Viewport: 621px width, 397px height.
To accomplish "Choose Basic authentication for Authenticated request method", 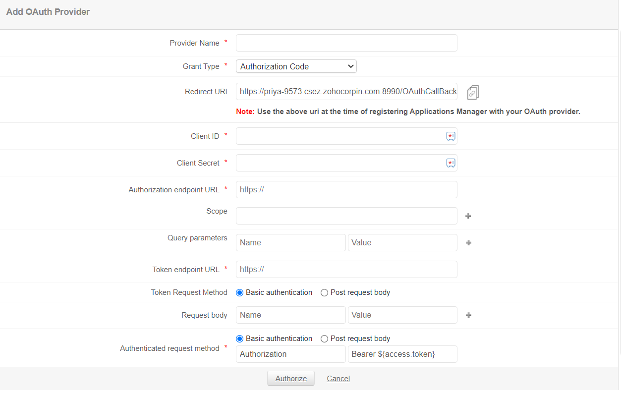I will [240, 339].
